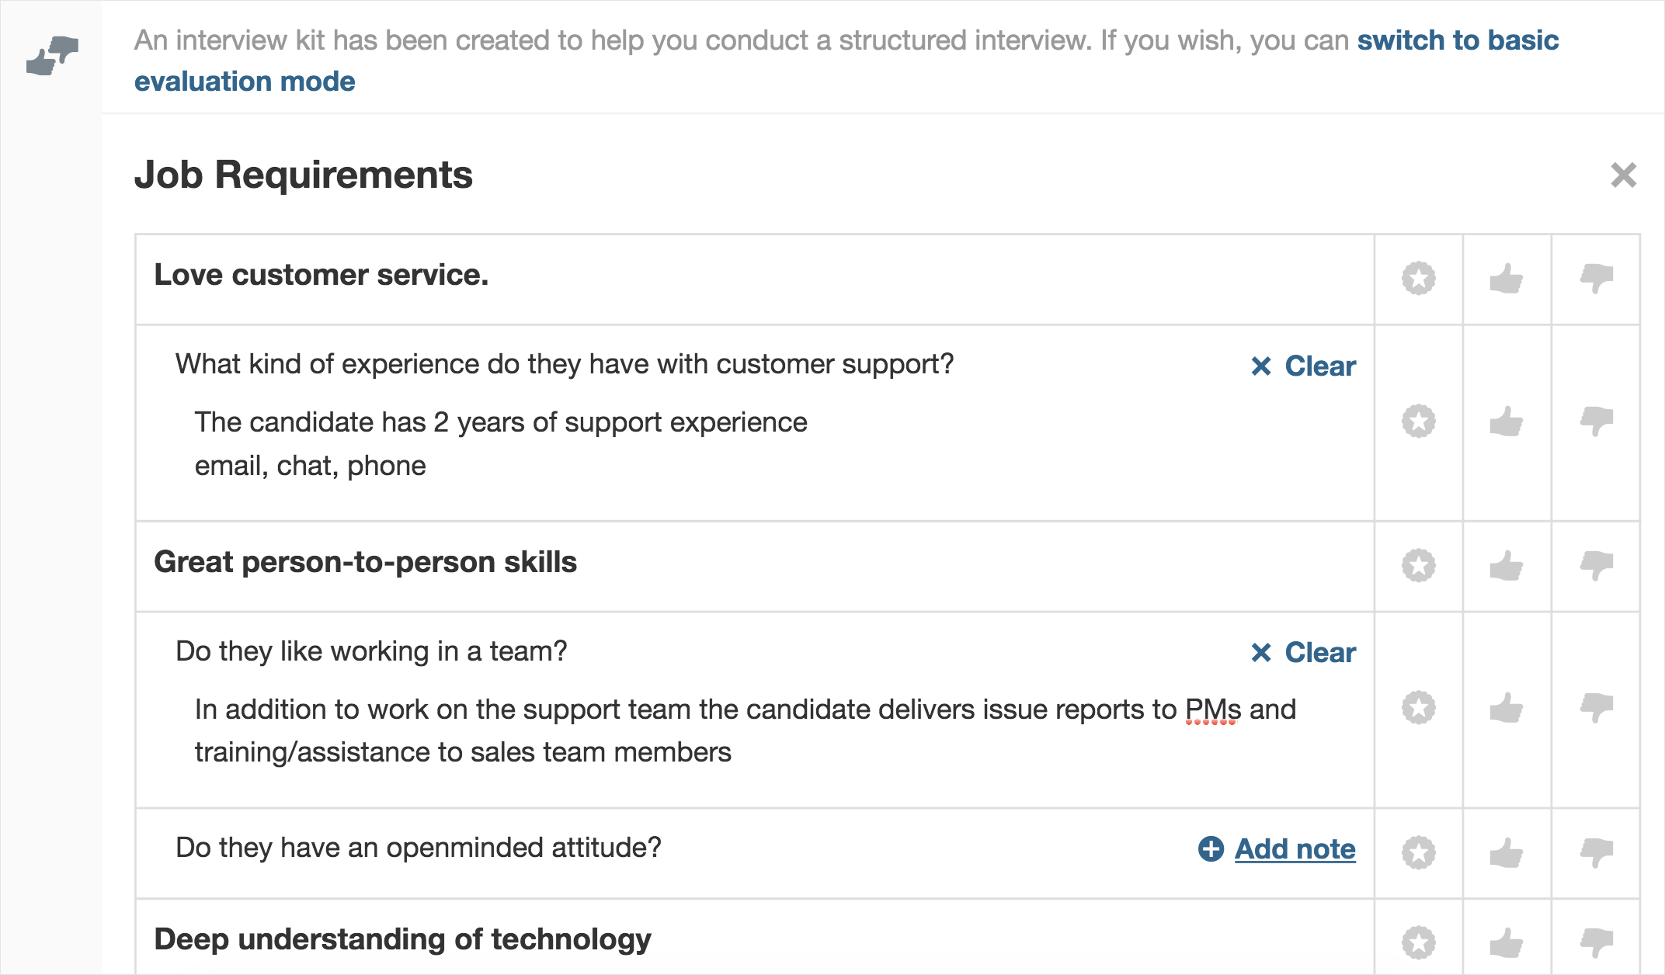Image resolution: width=1665 pixels, height=975 pixels.
Task: Star the customer support experience question
Action: [x=1419, y=422]
